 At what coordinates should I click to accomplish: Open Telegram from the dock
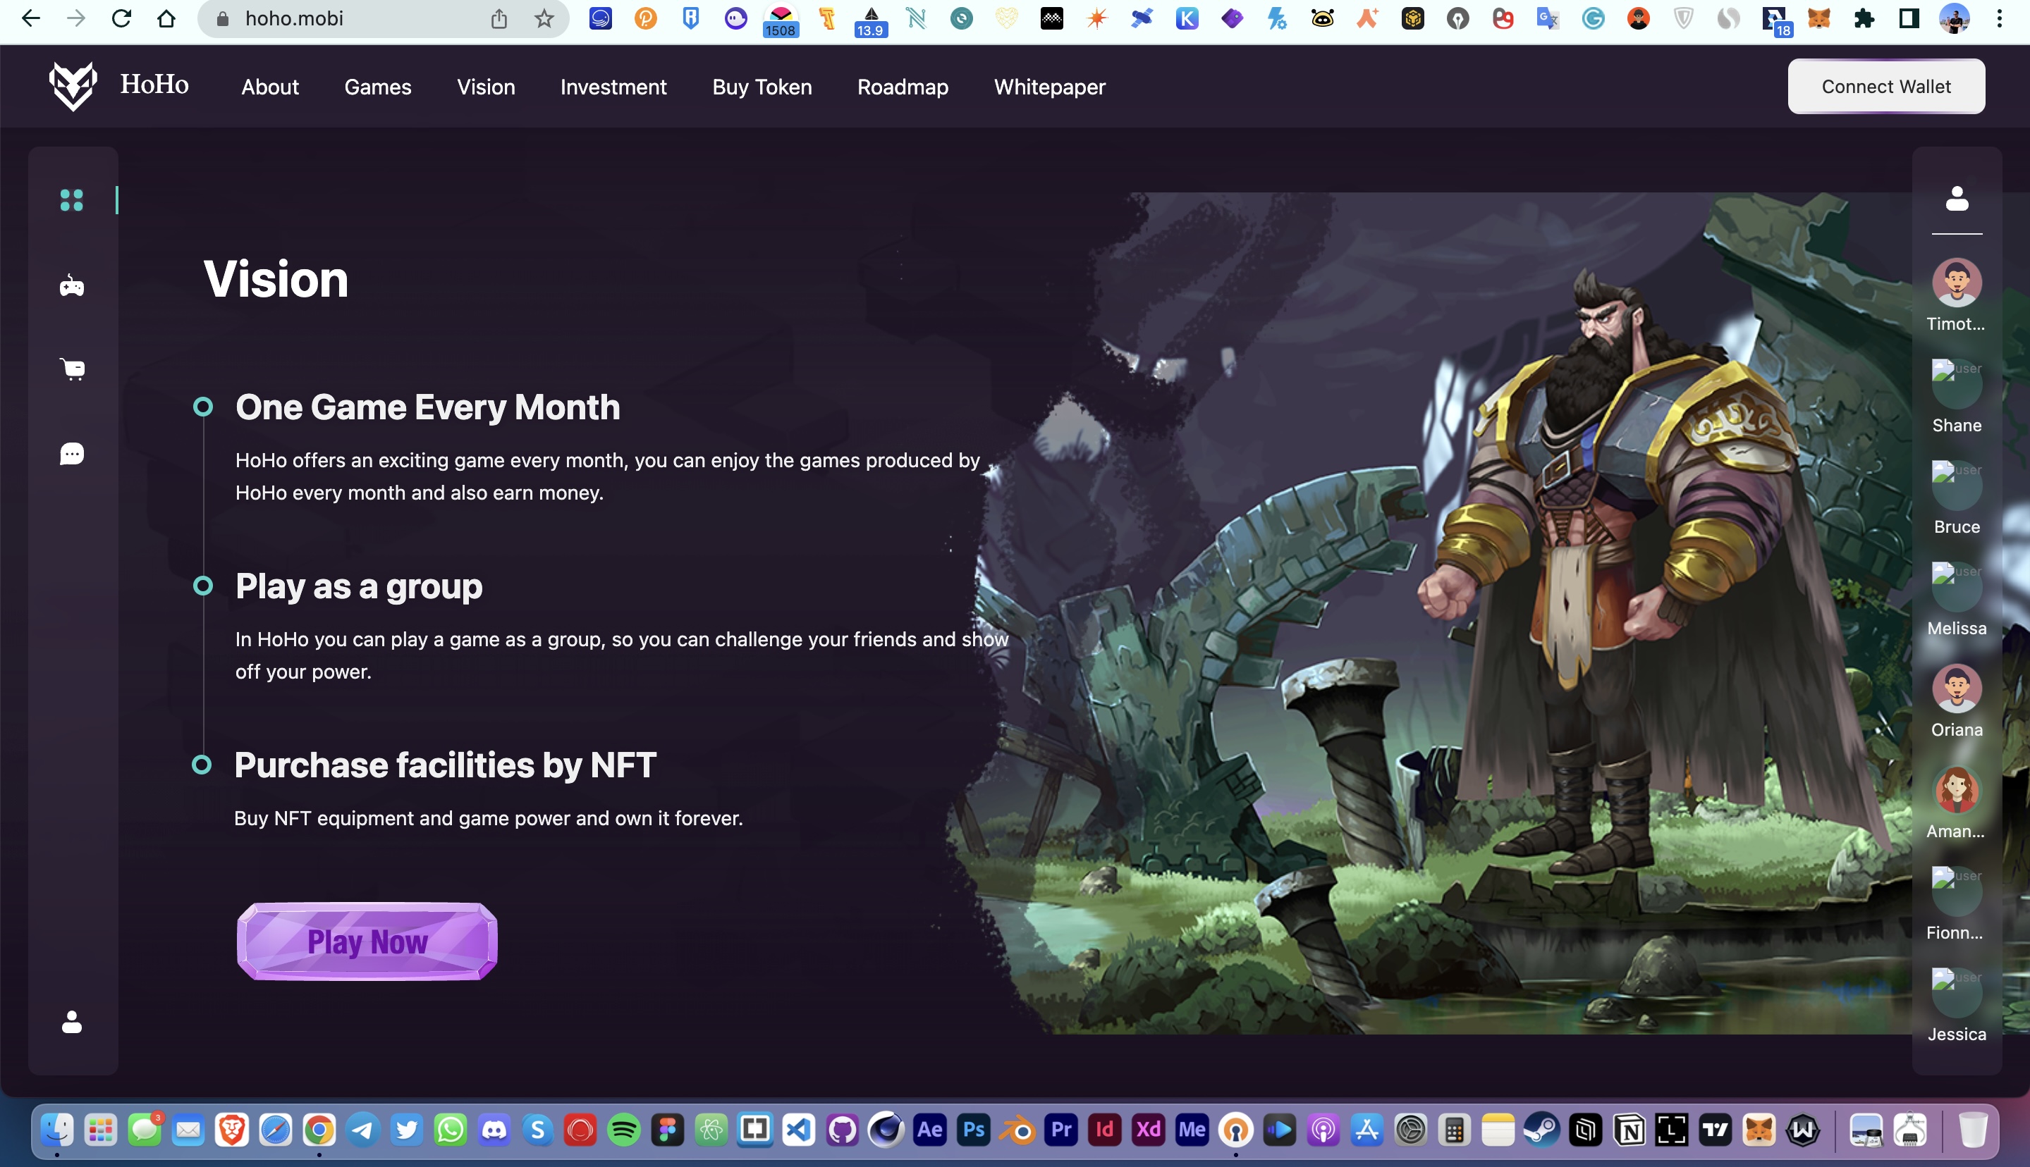pos(362,1130)
